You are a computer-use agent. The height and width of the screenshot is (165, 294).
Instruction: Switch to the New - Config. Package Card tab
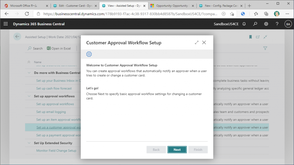click(221, 6)
